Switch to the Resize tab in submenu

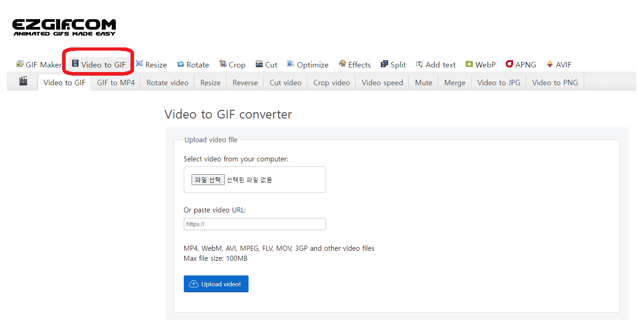click(x=210, y=83)
